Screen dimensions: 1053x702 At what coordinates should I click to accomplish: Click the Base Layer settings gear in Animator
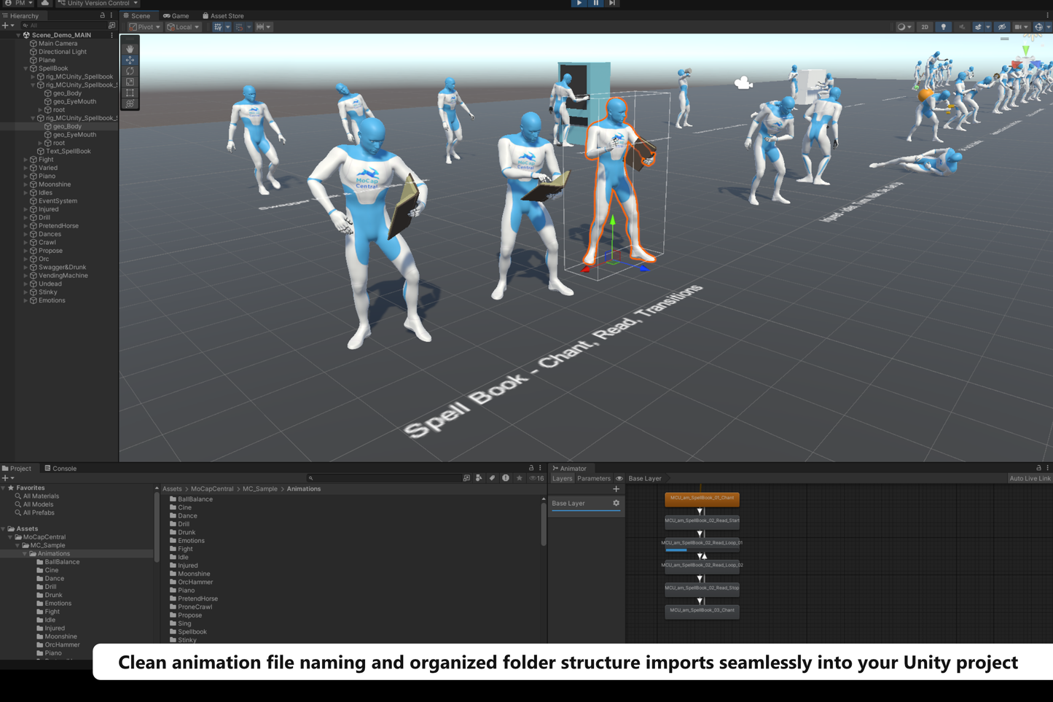[x=616, y=503]
